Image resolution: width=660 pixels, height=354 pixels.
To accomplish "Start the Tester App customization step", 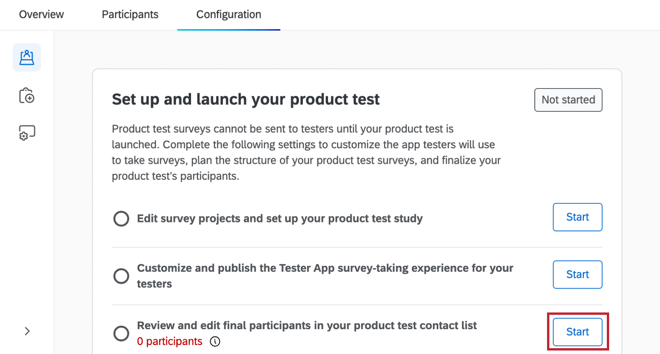I will coord(577,274).
